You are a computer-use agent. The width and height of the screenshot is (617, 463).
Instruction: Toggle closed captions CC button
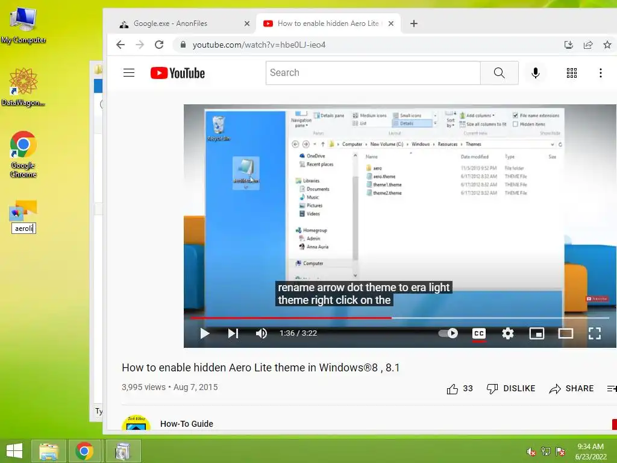pyautogui.click(x=479, y=333)
